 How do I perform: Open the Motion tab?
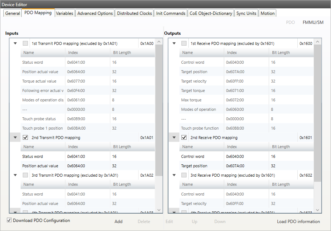[x=268, y=13]
